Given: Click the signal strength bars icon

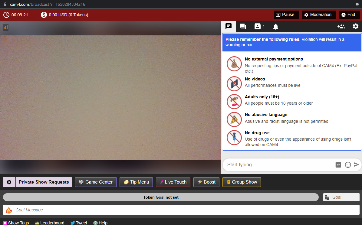Looking at the screenshot, I should 5,28.
